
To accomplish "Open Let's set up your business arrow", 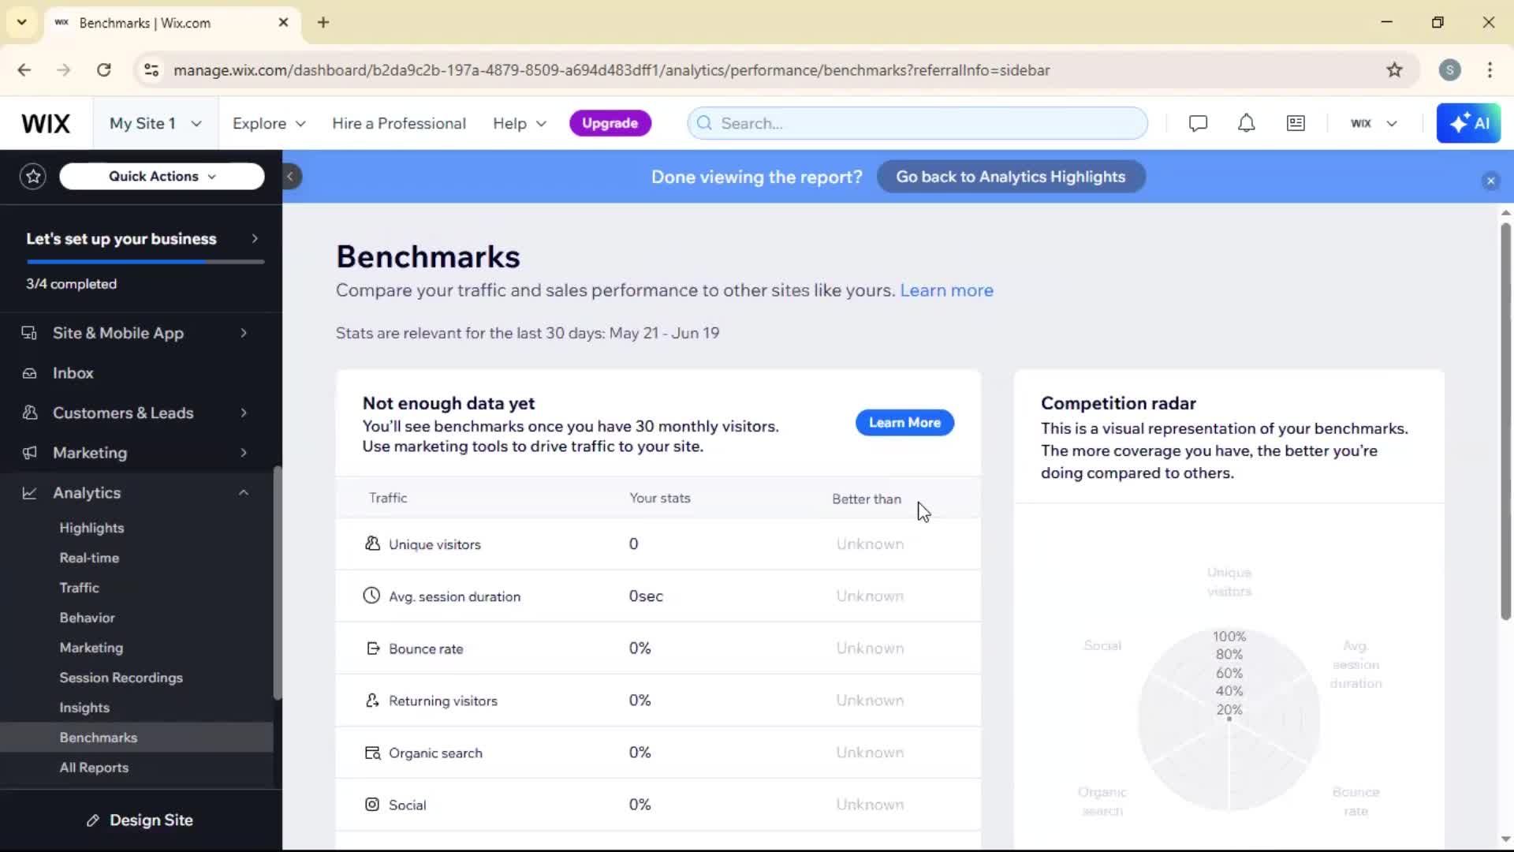I will [255, 238].
